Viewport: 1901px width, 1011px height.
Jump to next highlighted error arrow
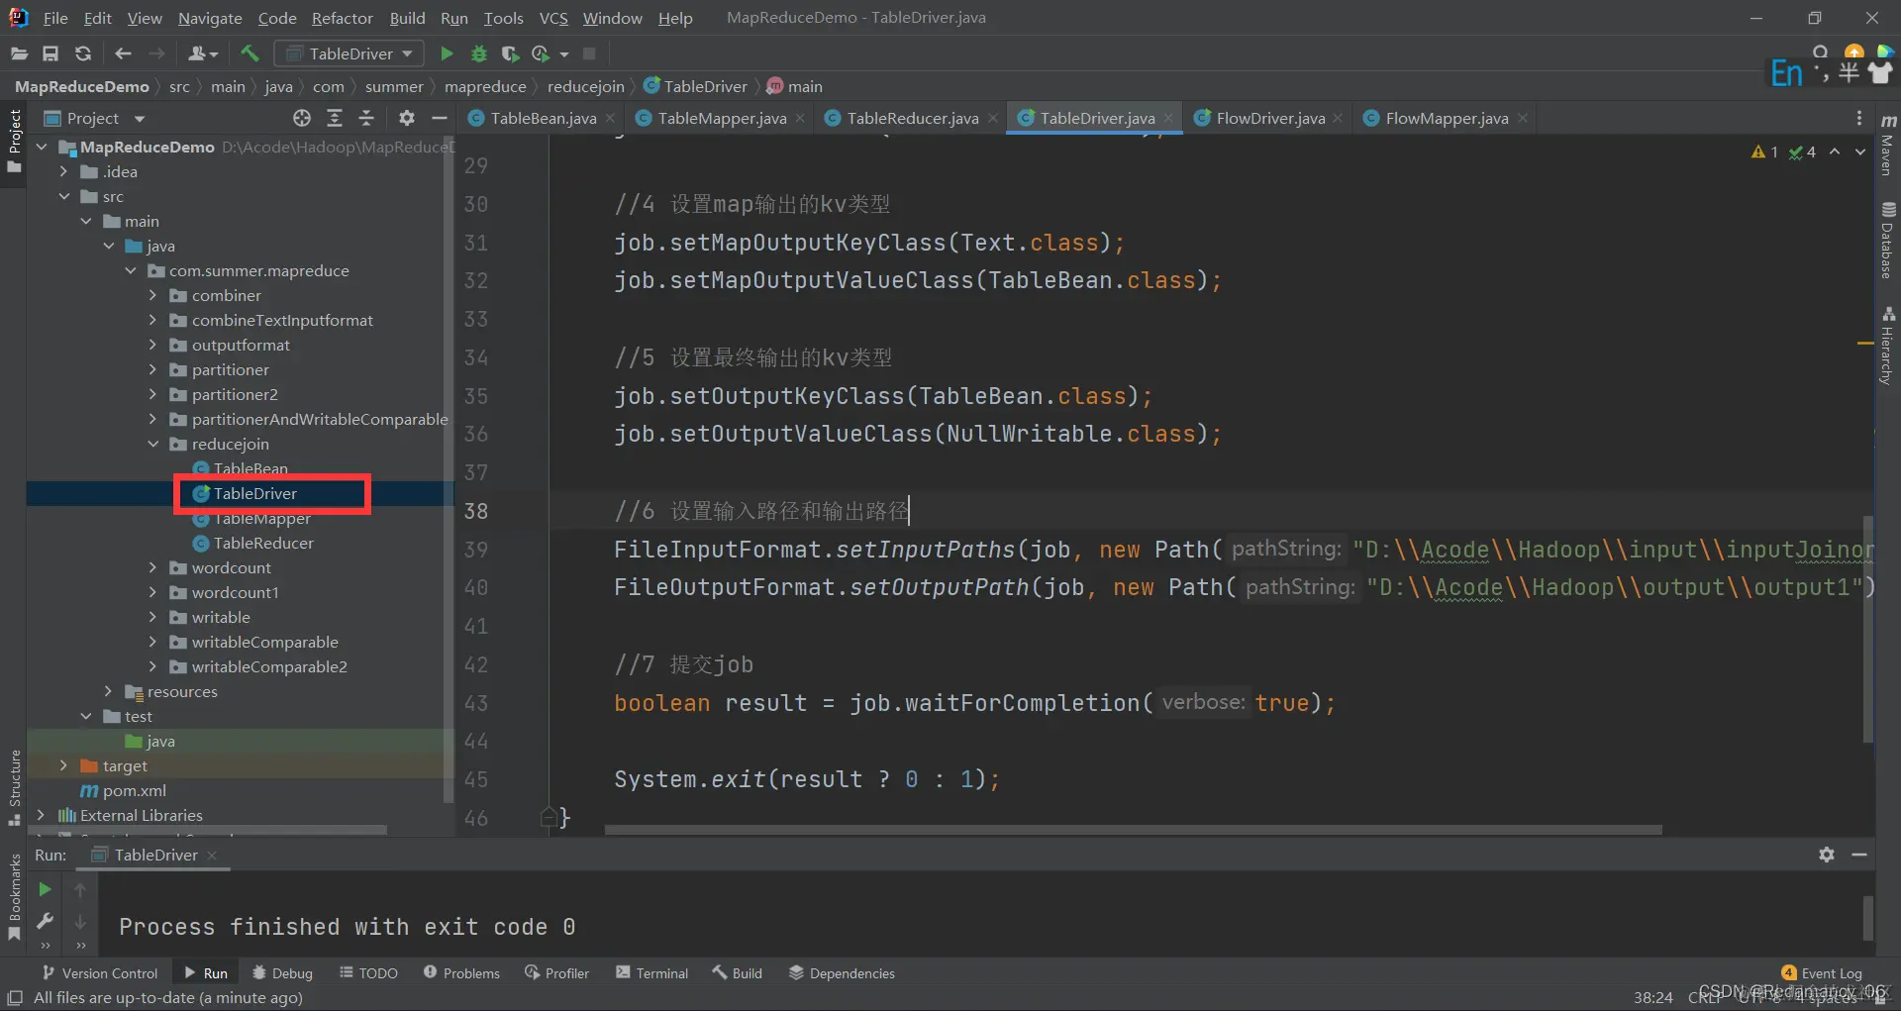[x=1860, y=152]
